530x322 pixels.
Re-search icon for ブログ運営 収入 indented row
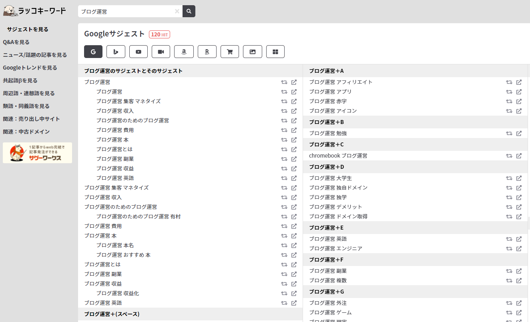(x=284, y=111)
